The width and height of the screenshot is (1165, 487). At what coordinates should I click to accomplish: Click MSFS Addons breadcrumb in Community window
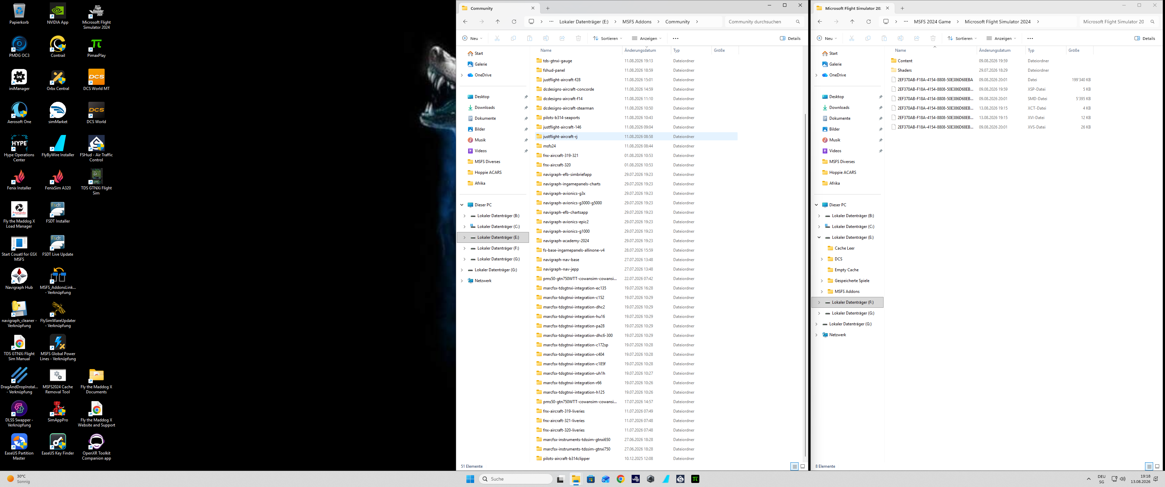[637, 22]
